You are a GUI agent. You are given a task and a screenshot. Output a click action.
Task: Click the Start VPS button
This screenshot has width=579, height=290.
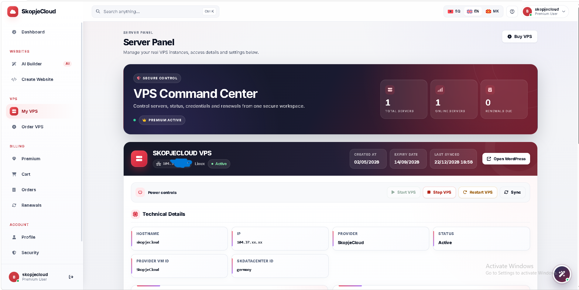coord(403,192)
